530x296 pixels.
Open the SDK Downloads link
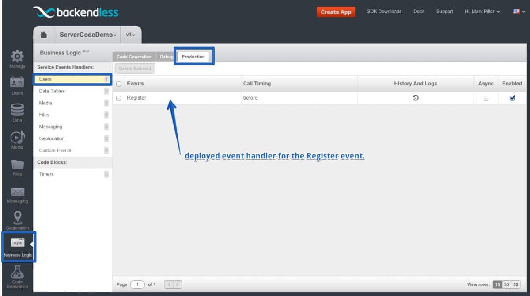click(x=384, y=12)
